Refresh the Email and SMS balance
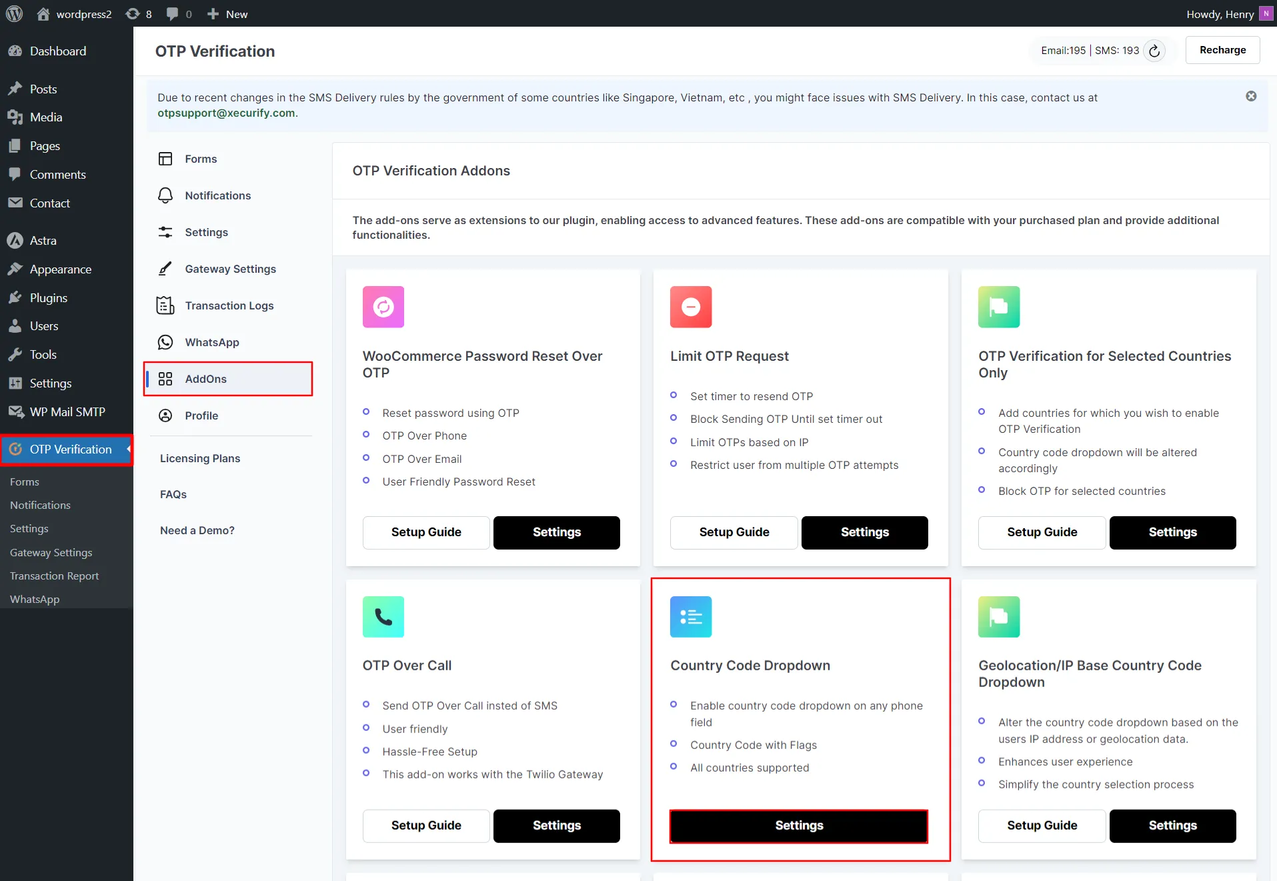 coord(1154,51)
